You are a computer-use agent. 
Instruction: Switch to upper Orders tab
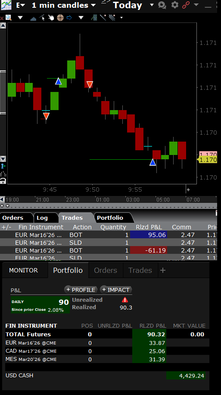pos(12,218)
